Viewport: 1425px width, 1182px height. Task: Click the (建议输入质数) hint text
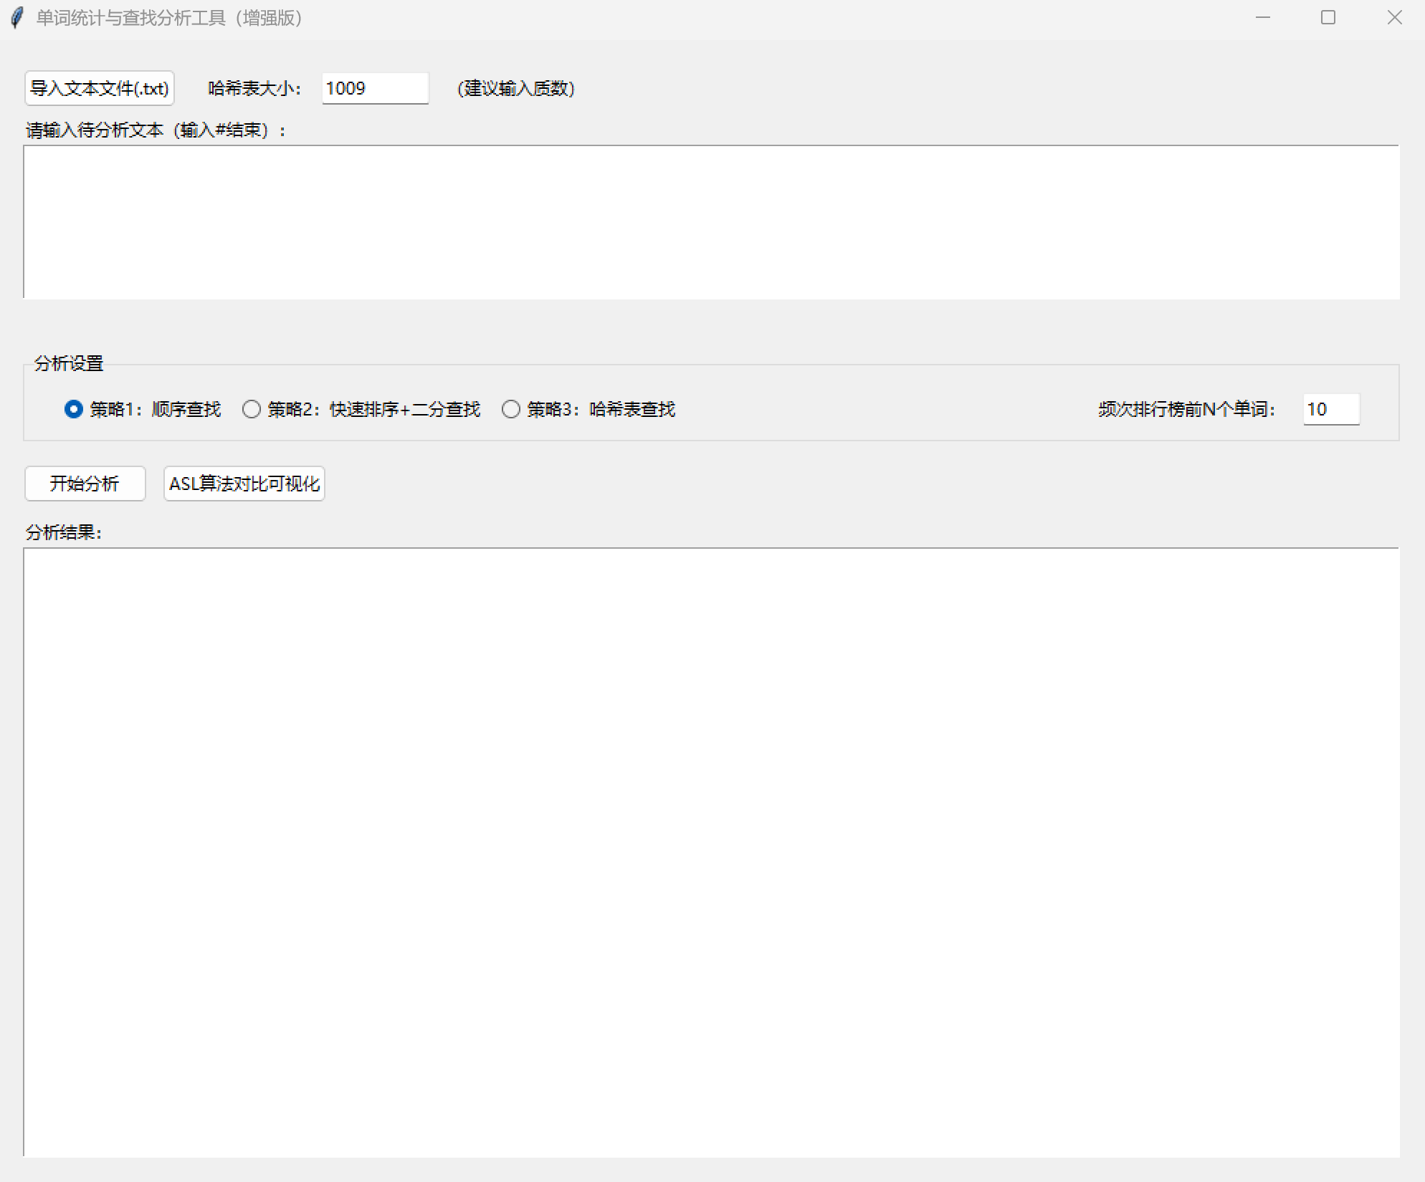click(516, 88)
